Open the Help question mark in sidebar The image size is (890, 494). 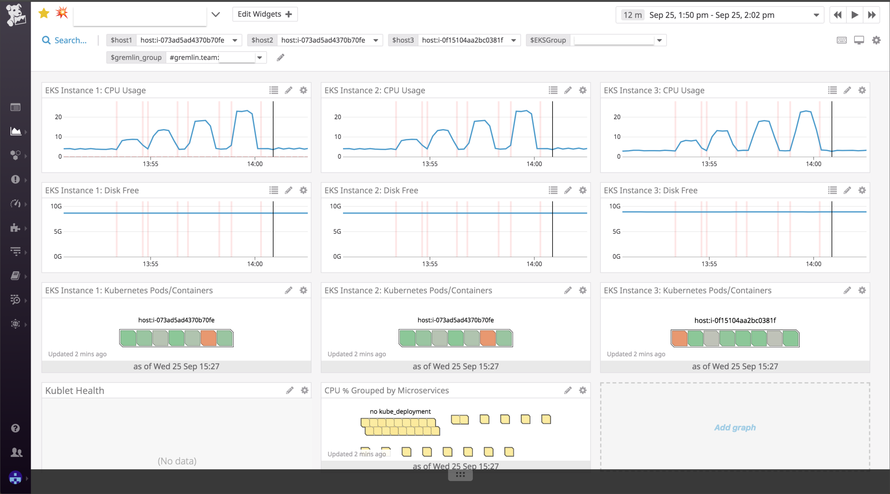tap(15, 428)
